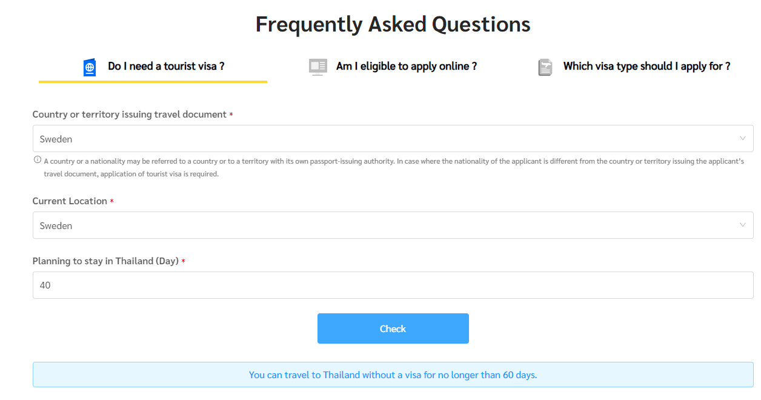Focus the planned stay days field containing 40
The image size is (761, 400).
pyautogui.click(x=393, y=285)
